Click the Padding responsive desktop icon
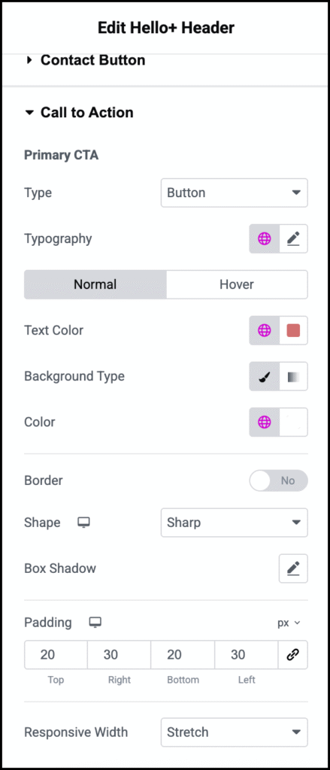Image resolution: width=330 pixels, height=770 pixels. coord(95,623)
